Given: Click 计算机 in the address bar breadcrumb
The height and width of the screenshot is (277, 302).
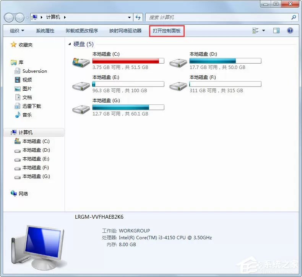Looking at the screenshot, I should [x=53, y=17].
